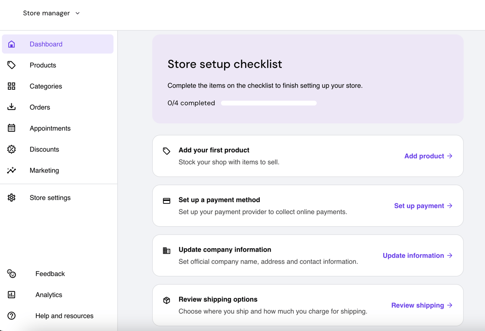Viewport: 485px width, 331px height.
Task: Click the Feedback smiley icon
Action: pyautogui.click(x=11, y=274)
